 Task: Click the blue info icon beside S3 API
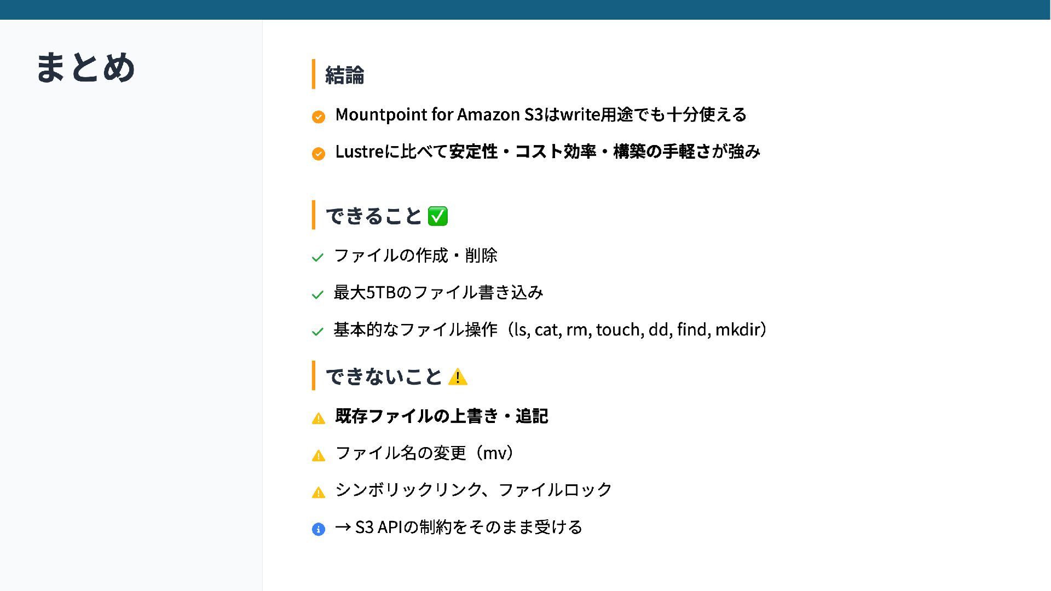(x=318, y=529)
